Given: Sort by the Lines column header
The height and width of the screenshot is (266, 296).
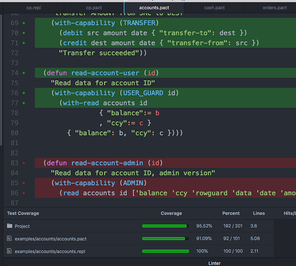Looking at the screenshot, I should pyautogui.click(x=259, y=213).
